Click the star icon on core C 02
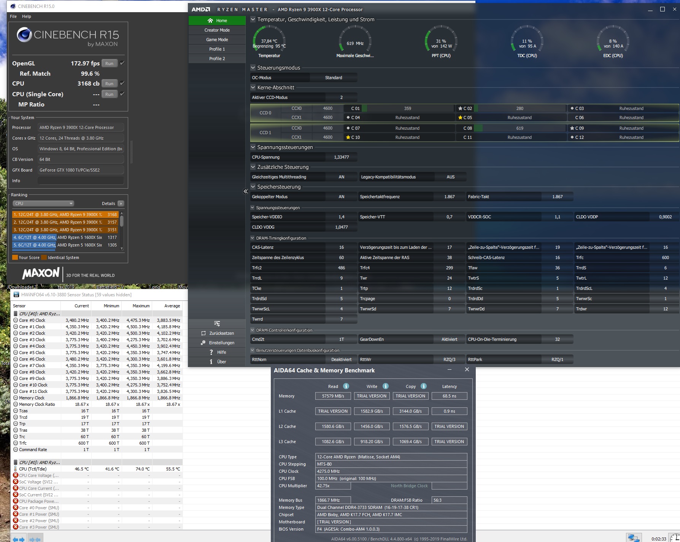 click(x=460, y=108)
